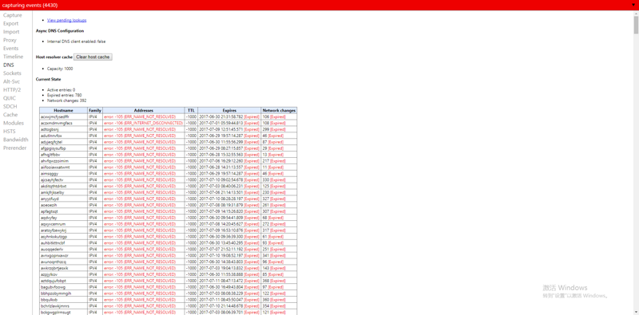Click the vertical page scrollbar thumb
The height and width of the screenshot is (315, 639).
tap(636, 26)
